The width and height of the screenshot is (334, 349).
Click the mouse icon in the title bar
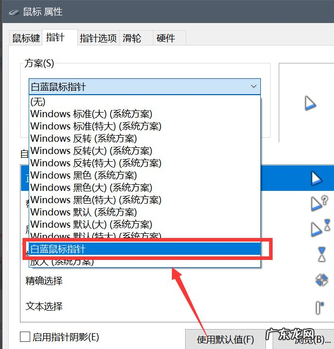pyautogui.click(x=14, y=12)
